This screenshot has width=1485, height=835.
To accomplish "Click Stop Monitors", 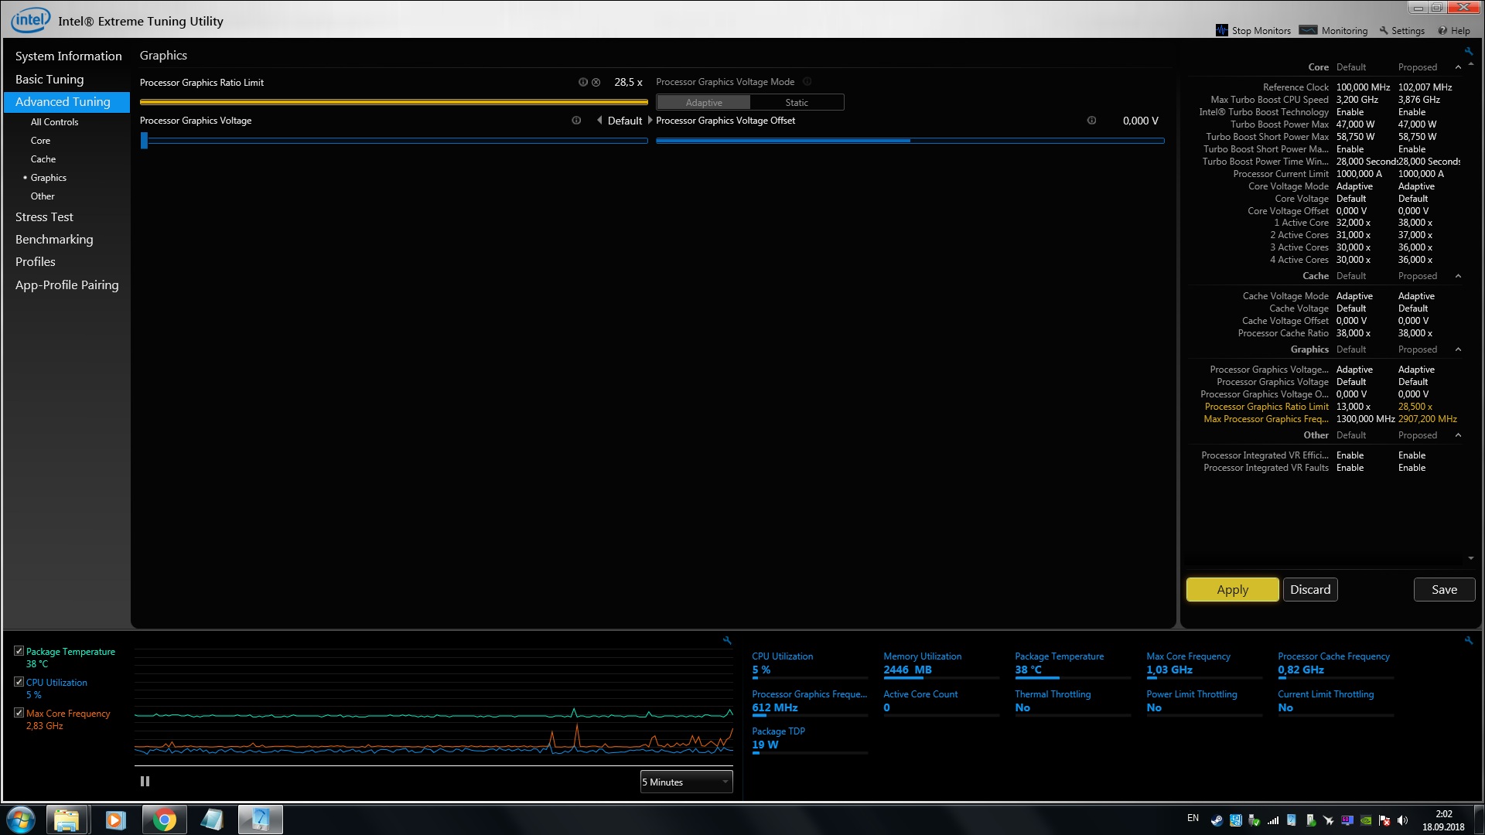I will [1253, 31].
